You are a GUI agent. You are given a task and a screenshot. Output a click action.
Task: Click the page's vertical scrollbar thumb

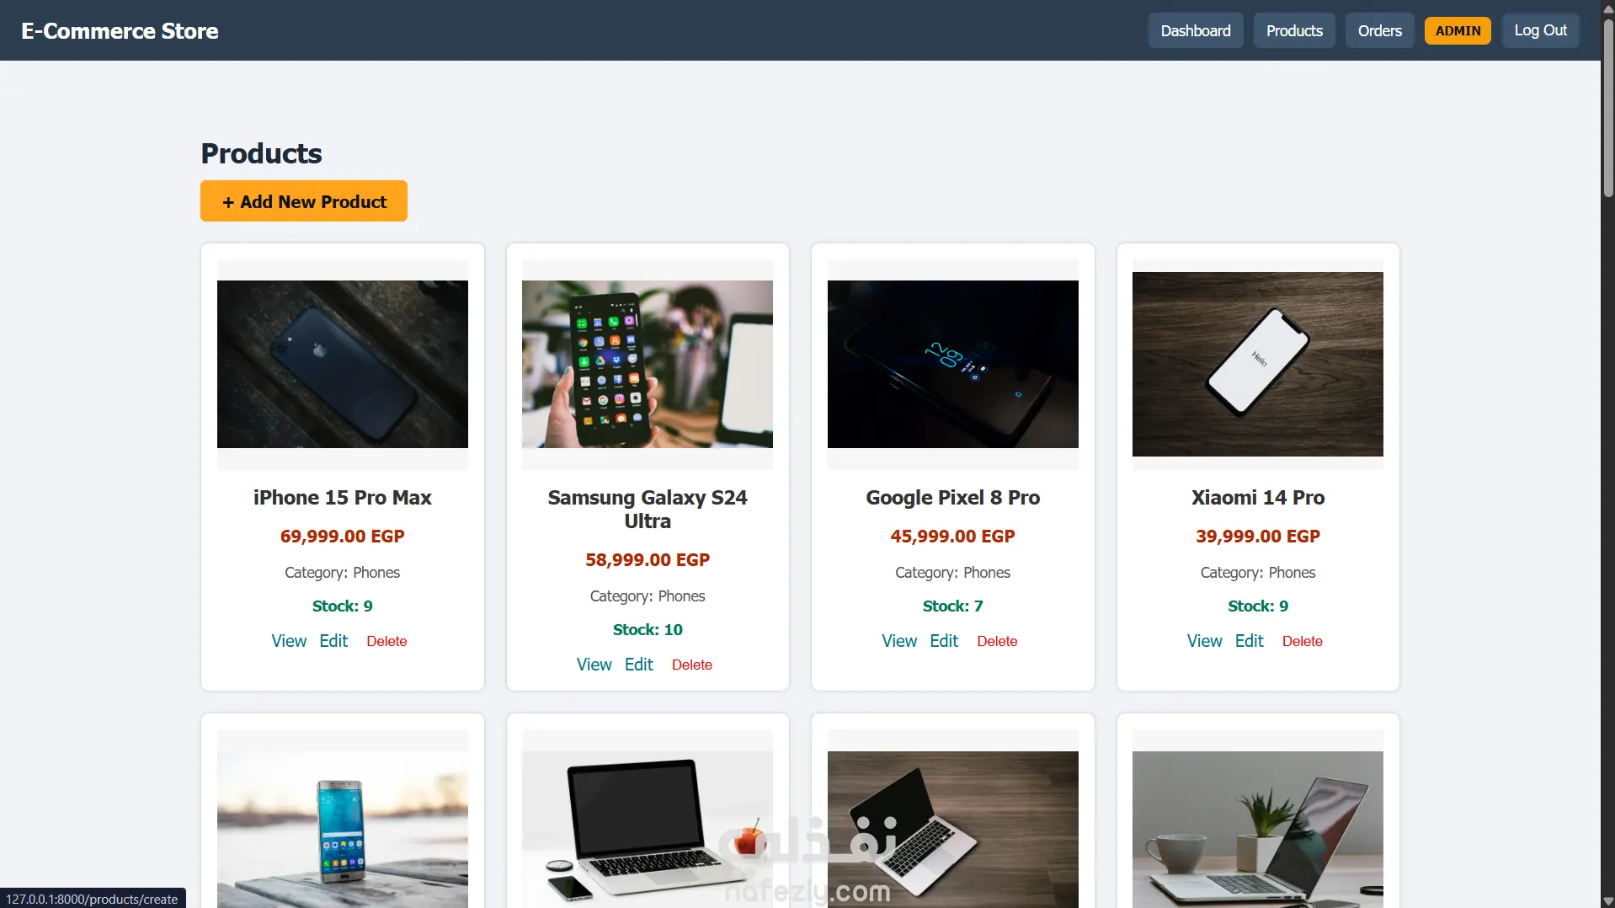[x=1607, y=108]
